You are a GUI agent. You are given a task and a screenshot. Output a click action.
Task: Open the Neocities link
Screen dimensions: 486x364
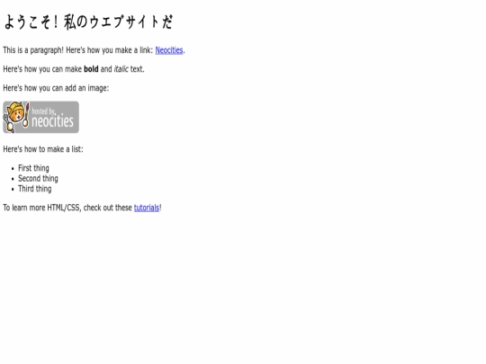click(169, 50)
